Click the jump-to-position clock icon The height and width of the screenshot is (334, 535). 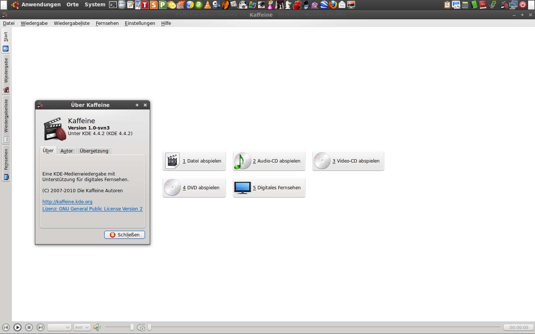(141, 327)
